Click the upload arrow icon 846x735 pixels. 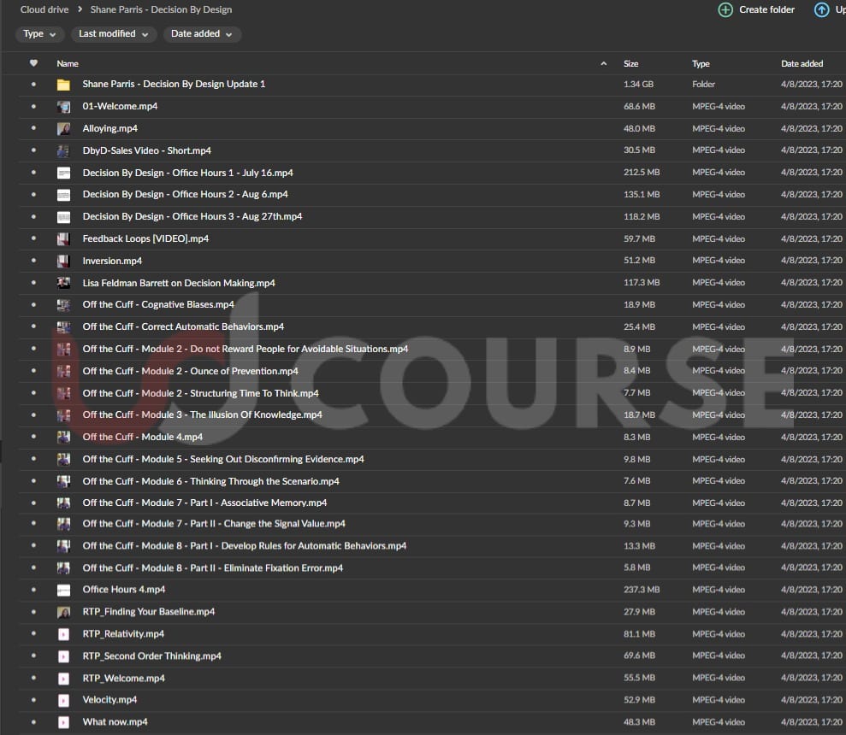tap(822, 10)
